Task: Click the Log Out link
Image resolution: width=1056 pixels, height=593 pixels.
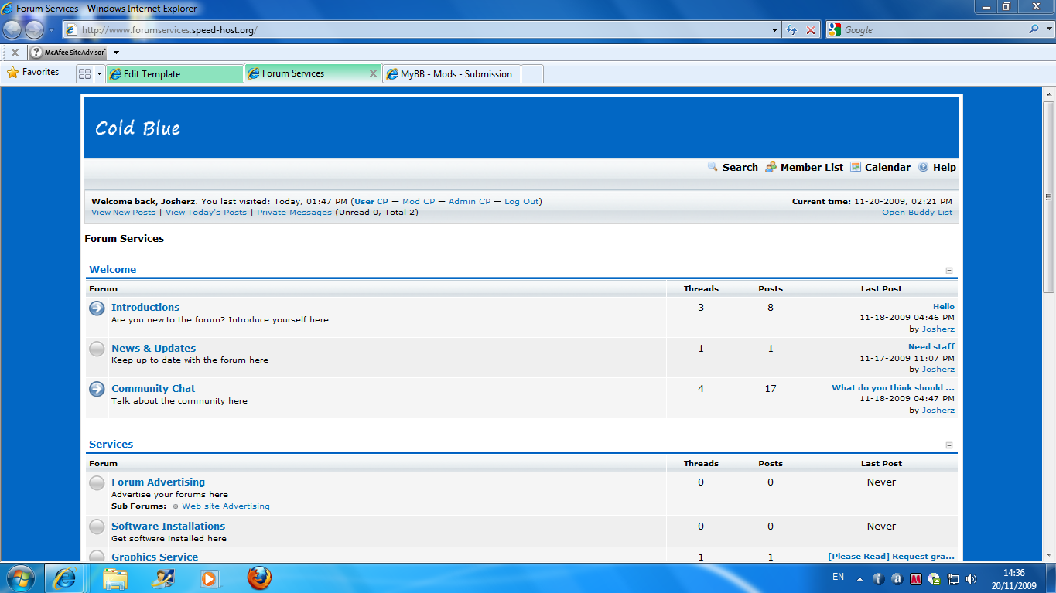Action: (x=521, y=201)
